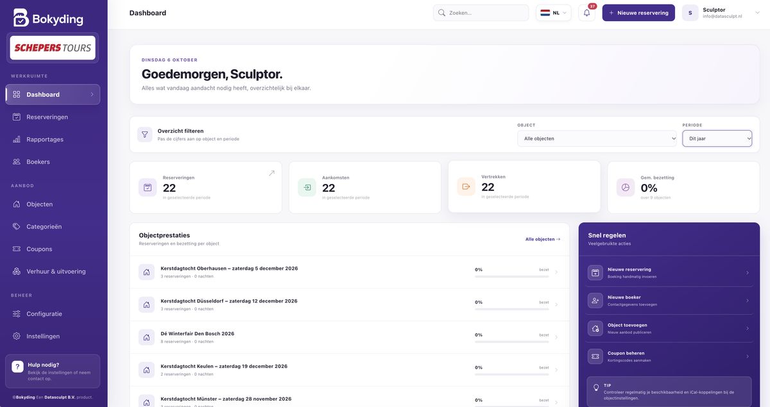Open Configuratie in the sidebar
Viewport: 770px width, 407px height.
tap(53, 313)
